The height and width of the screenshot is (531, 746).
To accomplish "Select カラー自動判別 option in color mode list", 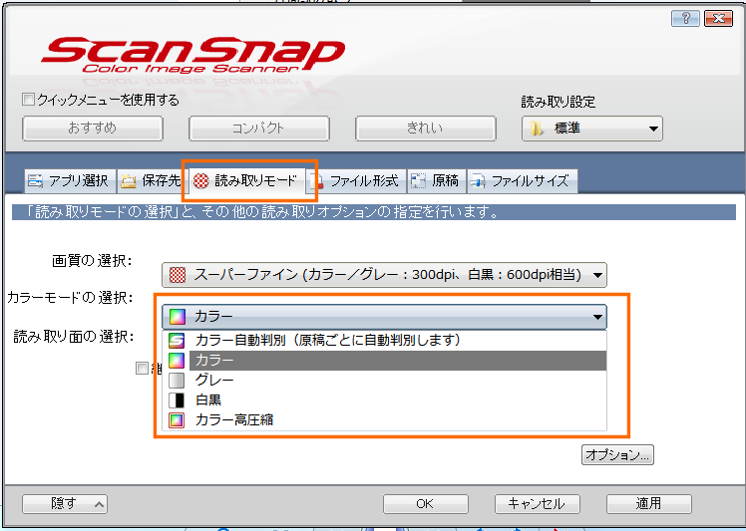I will [x=327, y=340].
